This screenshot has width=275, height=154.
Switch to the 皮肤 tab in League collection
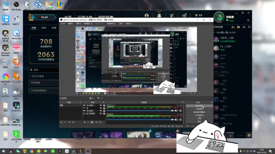[44, 28]
